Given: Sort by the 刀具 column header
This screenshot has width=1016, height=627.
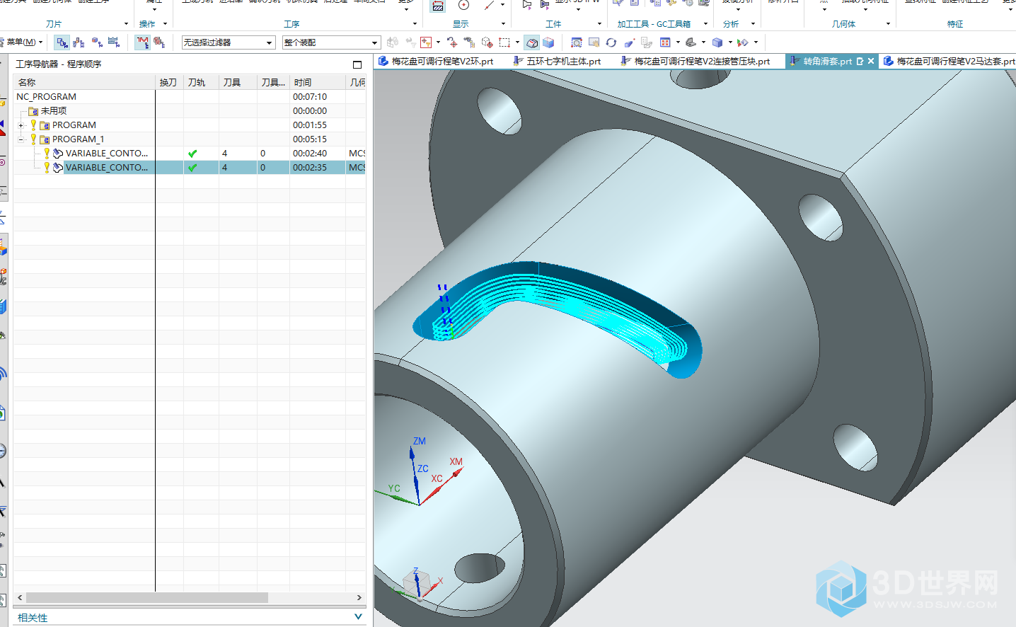Looking at the screenshot, I should pyautogui.click(x=238, y=83).
